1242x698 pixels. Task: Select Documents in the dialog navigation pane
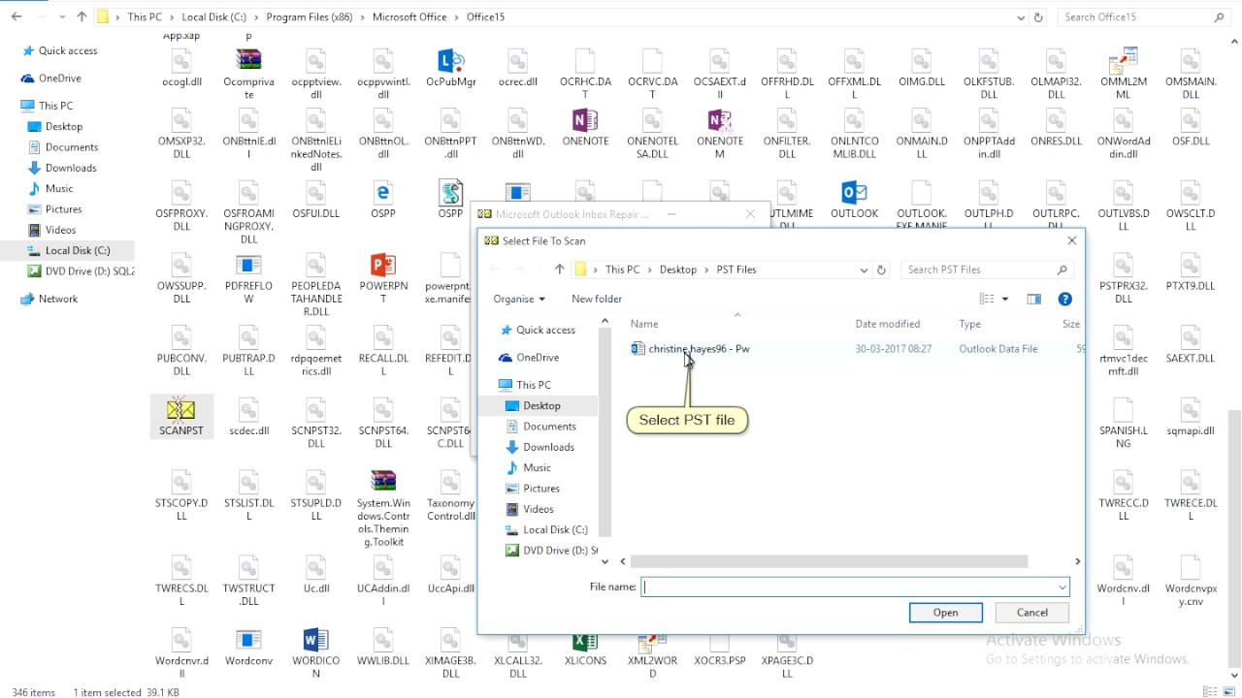[549, 426]
